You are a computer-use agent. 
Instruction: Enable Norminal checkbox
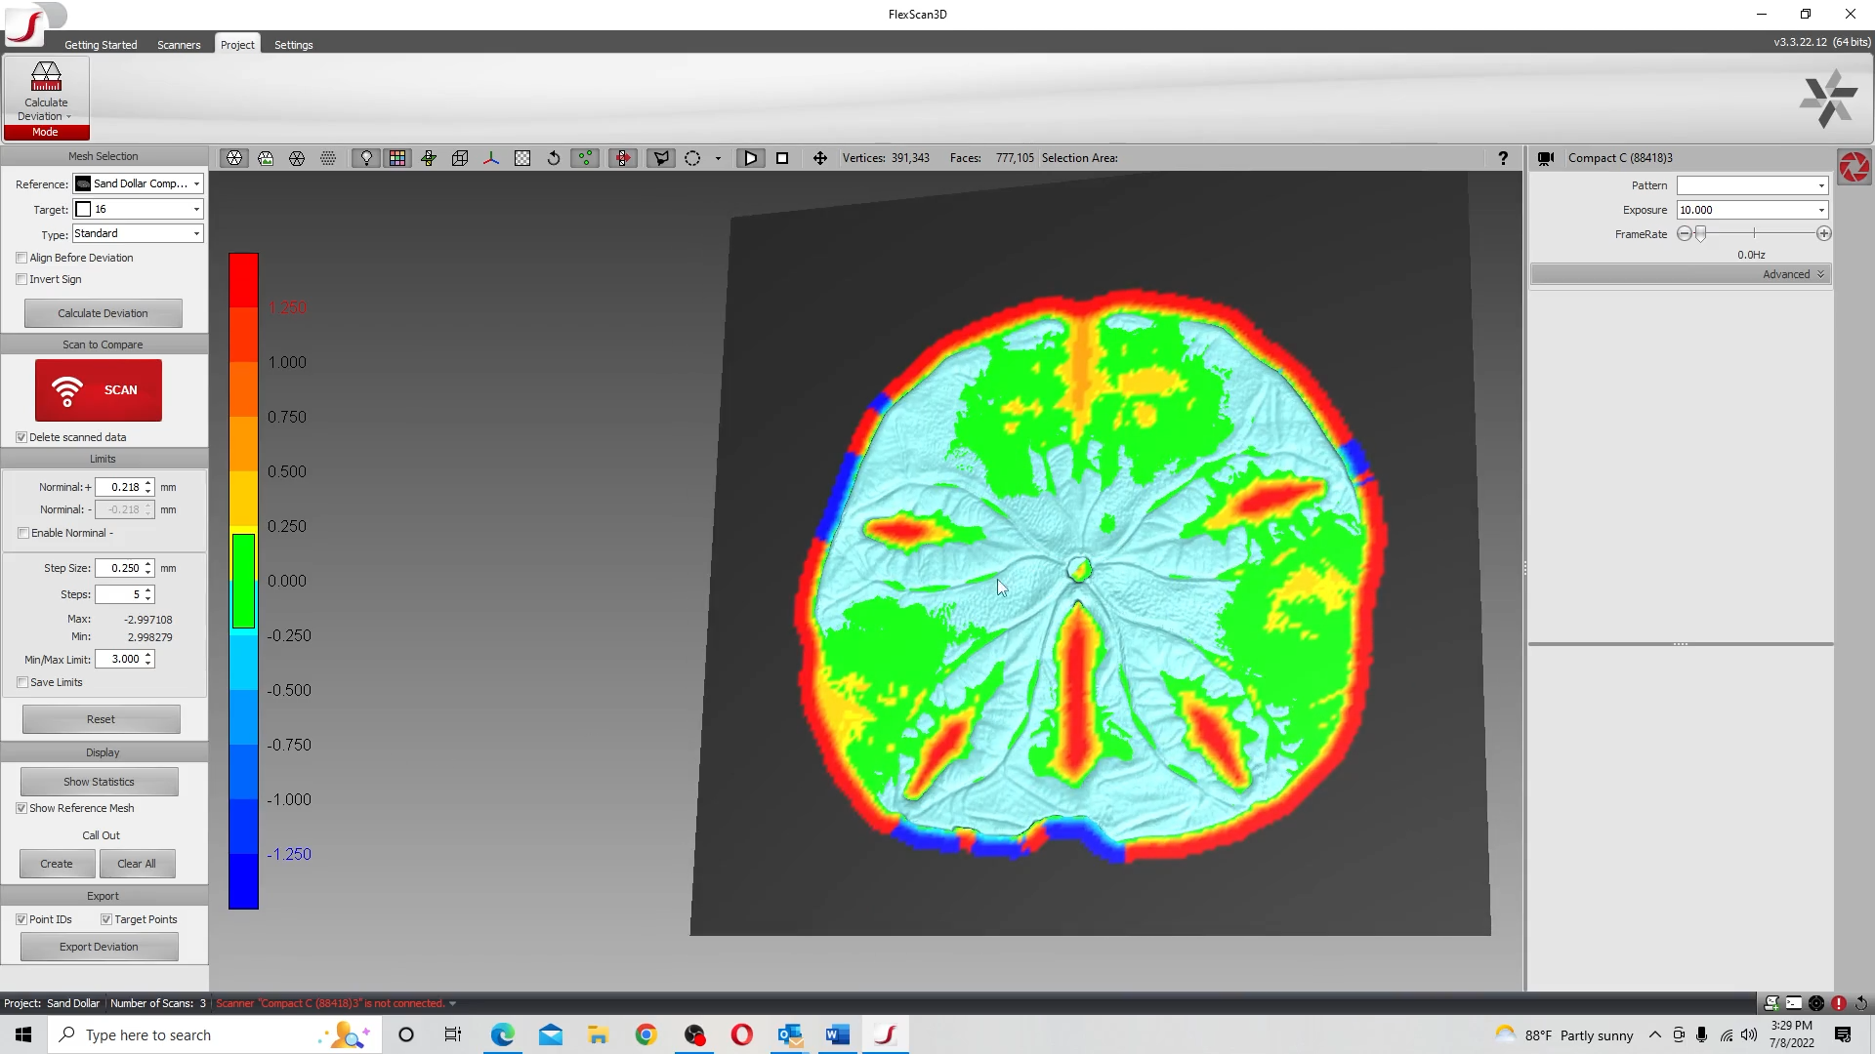(23, 533)
